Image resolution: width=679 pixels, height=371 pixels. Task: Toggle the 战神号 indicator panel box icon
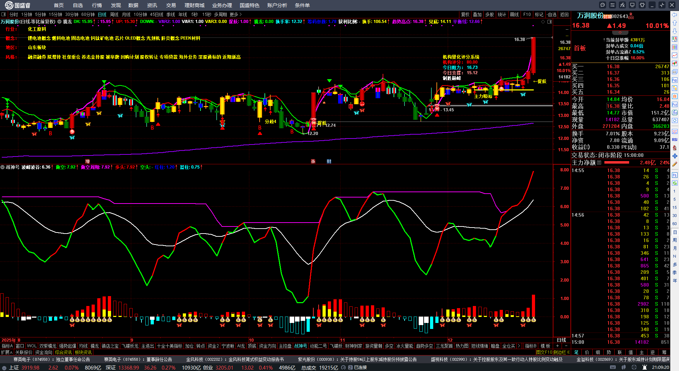(x=2, y=167)
